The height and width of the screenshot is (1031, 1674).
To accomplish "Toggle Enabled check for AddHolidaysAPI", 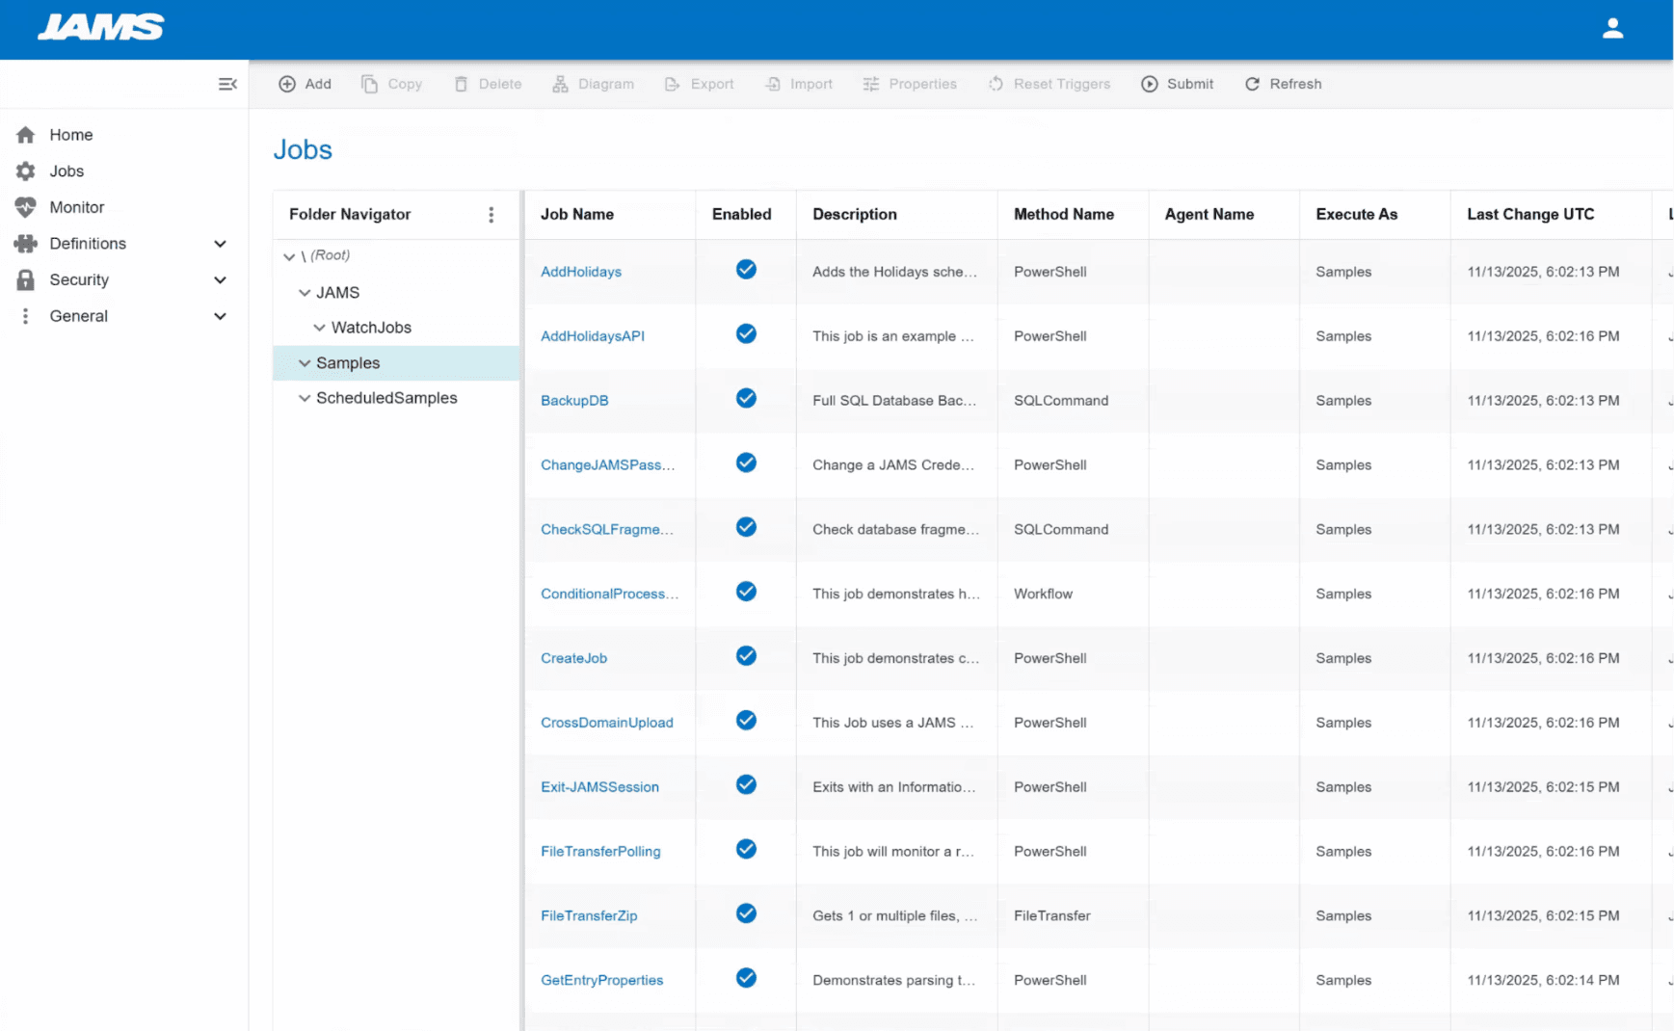I will coord(746,334).
